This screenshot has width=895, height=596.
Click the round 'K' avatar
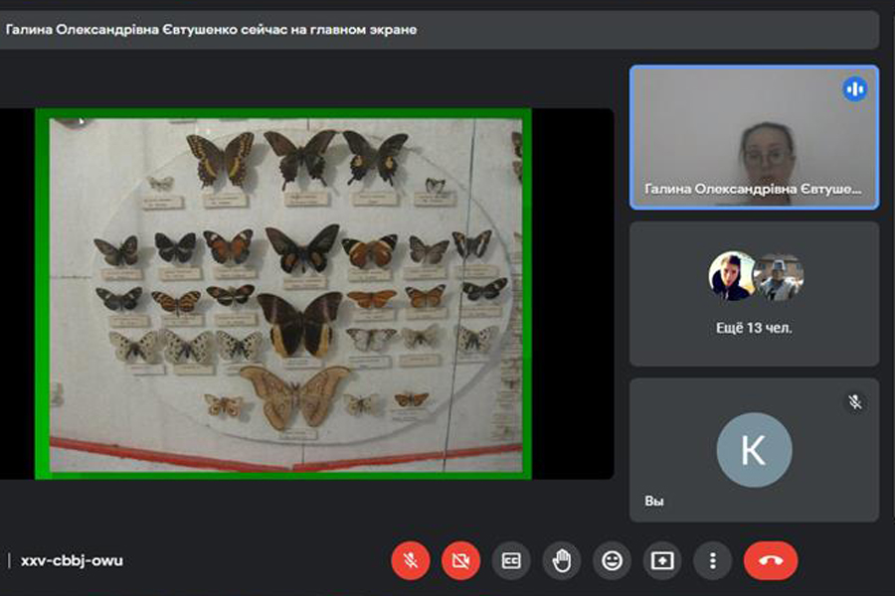coord(754,450)
